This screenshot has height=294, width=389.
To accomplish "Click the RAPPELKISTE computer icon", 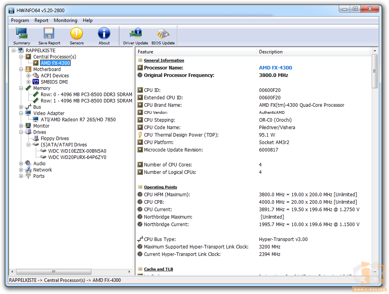I will pyautogui.click(x=21, y=50).
